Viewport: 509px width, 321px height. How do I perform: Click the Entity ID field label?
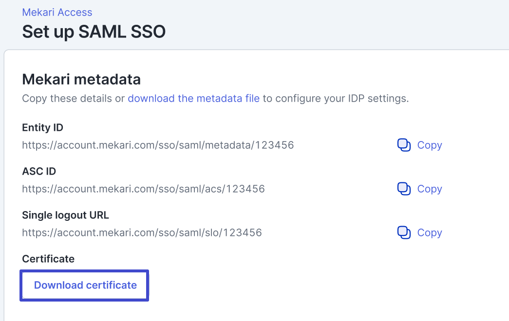(x=43, y=128)
